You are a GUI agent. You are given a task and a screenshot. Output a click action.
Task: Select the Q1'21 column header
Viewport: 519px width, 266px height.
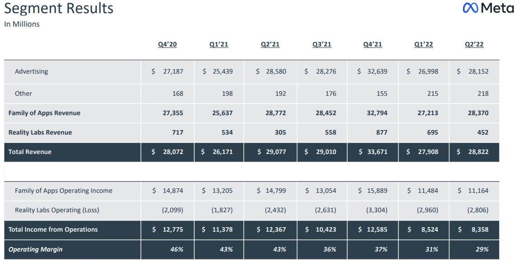pyautogui.click(x=219, y=44)
